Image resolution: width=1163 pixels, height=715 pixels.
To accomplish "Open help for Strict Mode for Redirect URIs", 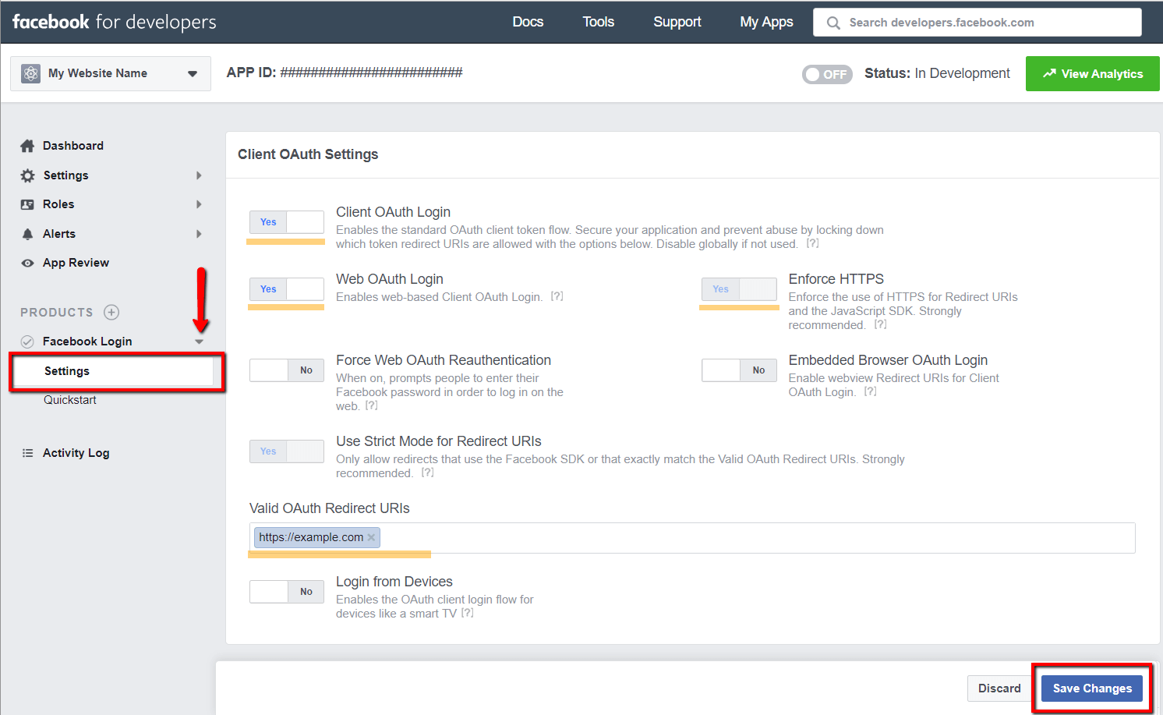I will tap(427, 473).
